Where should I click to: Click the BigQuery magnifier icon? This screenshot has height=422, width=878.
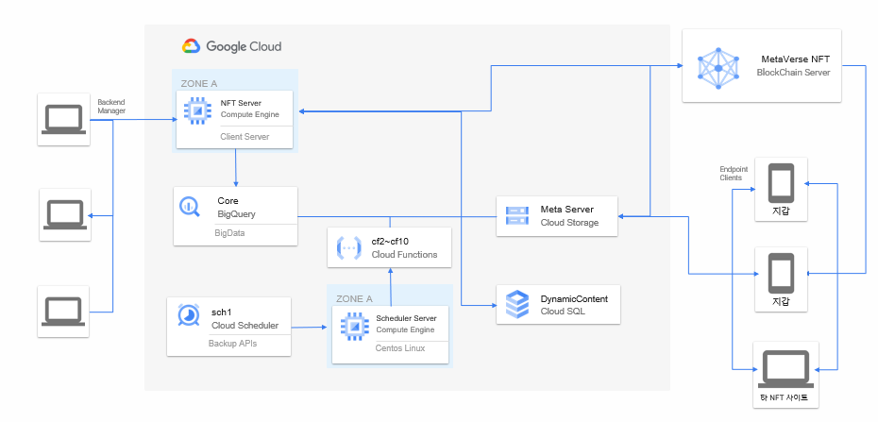point(191,207)
